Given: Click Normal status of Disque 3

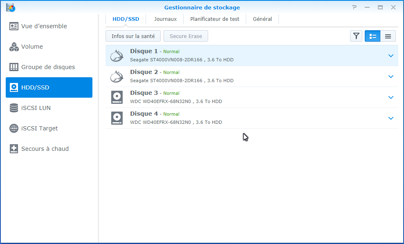Looking at the screenshot, I should [x=171, y=93].
